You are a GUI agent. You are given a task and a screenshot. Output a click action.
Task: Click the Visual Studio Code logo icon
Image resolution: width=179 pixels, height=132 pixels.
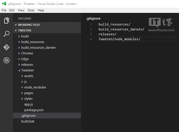coord(4,4)
